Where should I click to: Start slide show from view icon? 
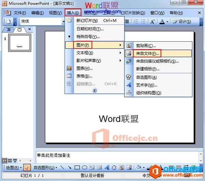tap(15, 161)
